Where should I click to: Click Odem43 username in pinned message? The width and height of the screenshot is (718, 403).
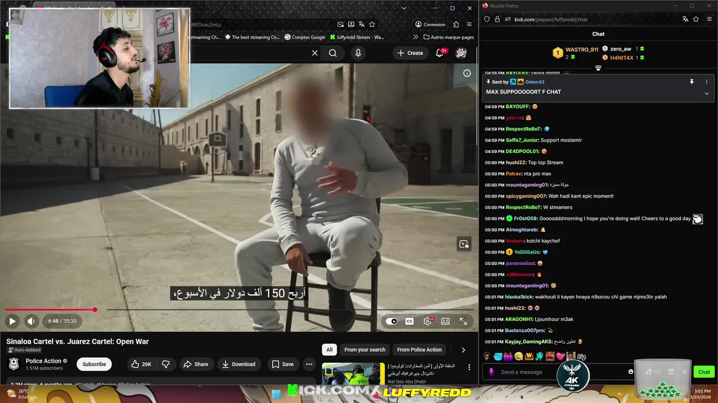click(535, 82)
